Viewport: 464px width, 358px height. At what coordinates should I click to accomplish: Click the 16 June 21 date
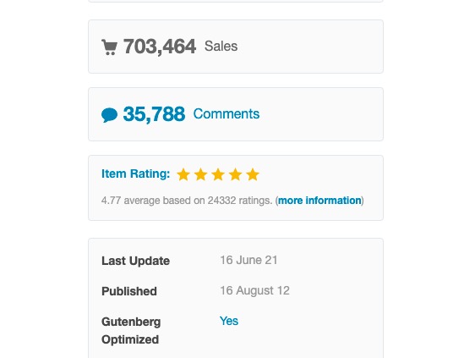248,260
